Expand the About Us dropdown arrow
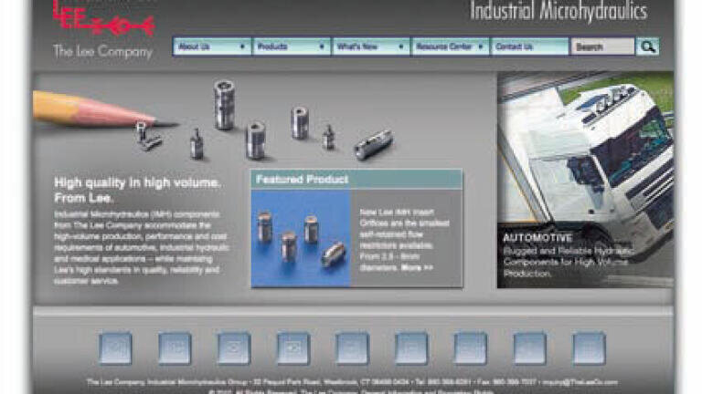 click(242, 47)
